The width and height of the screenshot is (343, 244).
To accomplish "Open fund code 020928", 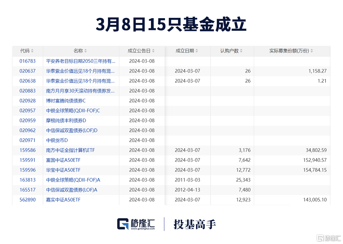I will pos(28,101).
